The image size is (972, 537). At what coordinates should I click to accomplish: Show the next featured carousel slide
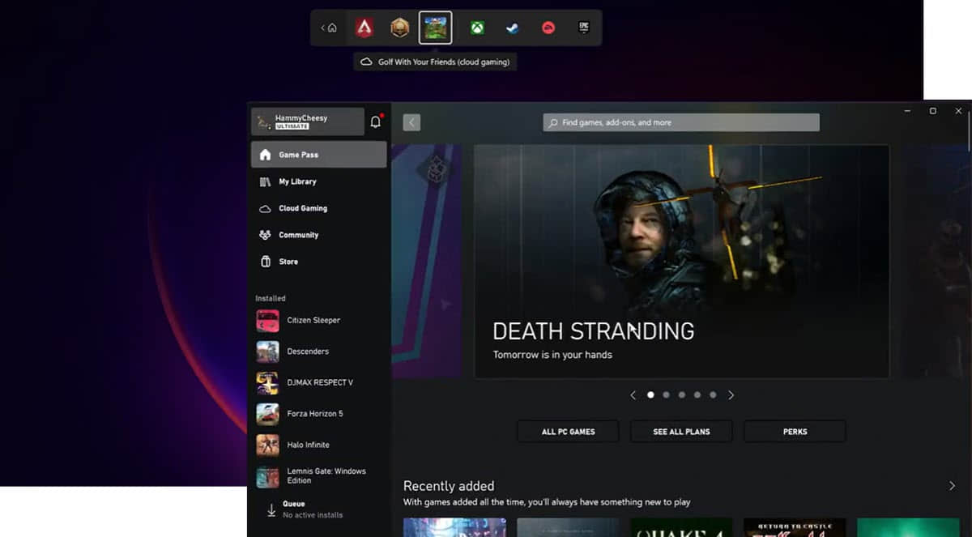(731, 395)
